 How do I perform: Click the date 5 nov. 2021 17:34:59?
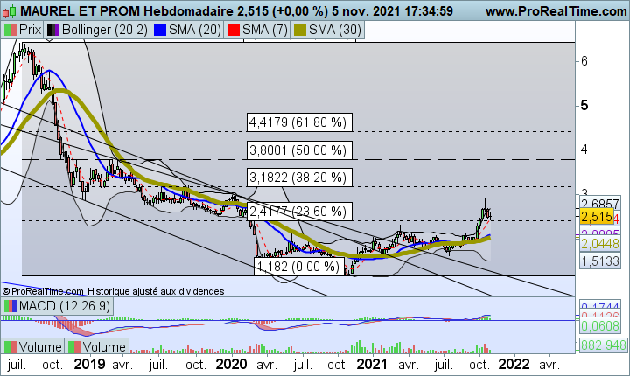(x=393, y=11)
